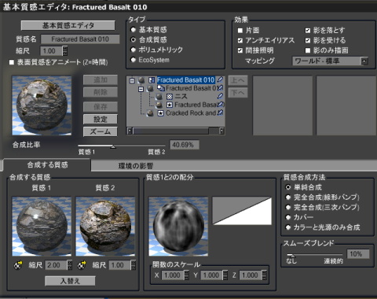Click the 上へ move up button

pyautogui.click(x=238, y=80)
